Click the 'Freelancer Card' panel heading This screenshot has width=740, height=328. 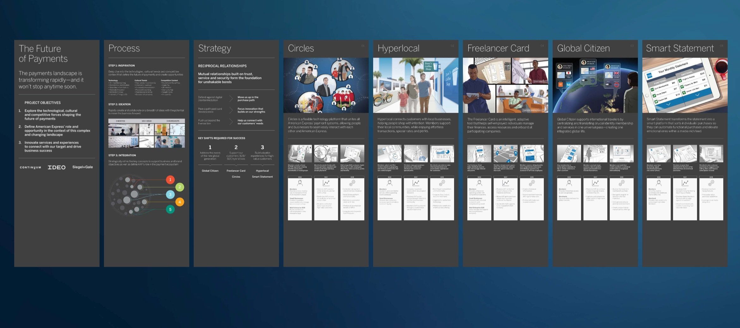pyautogui.click(x=498, y=48)
